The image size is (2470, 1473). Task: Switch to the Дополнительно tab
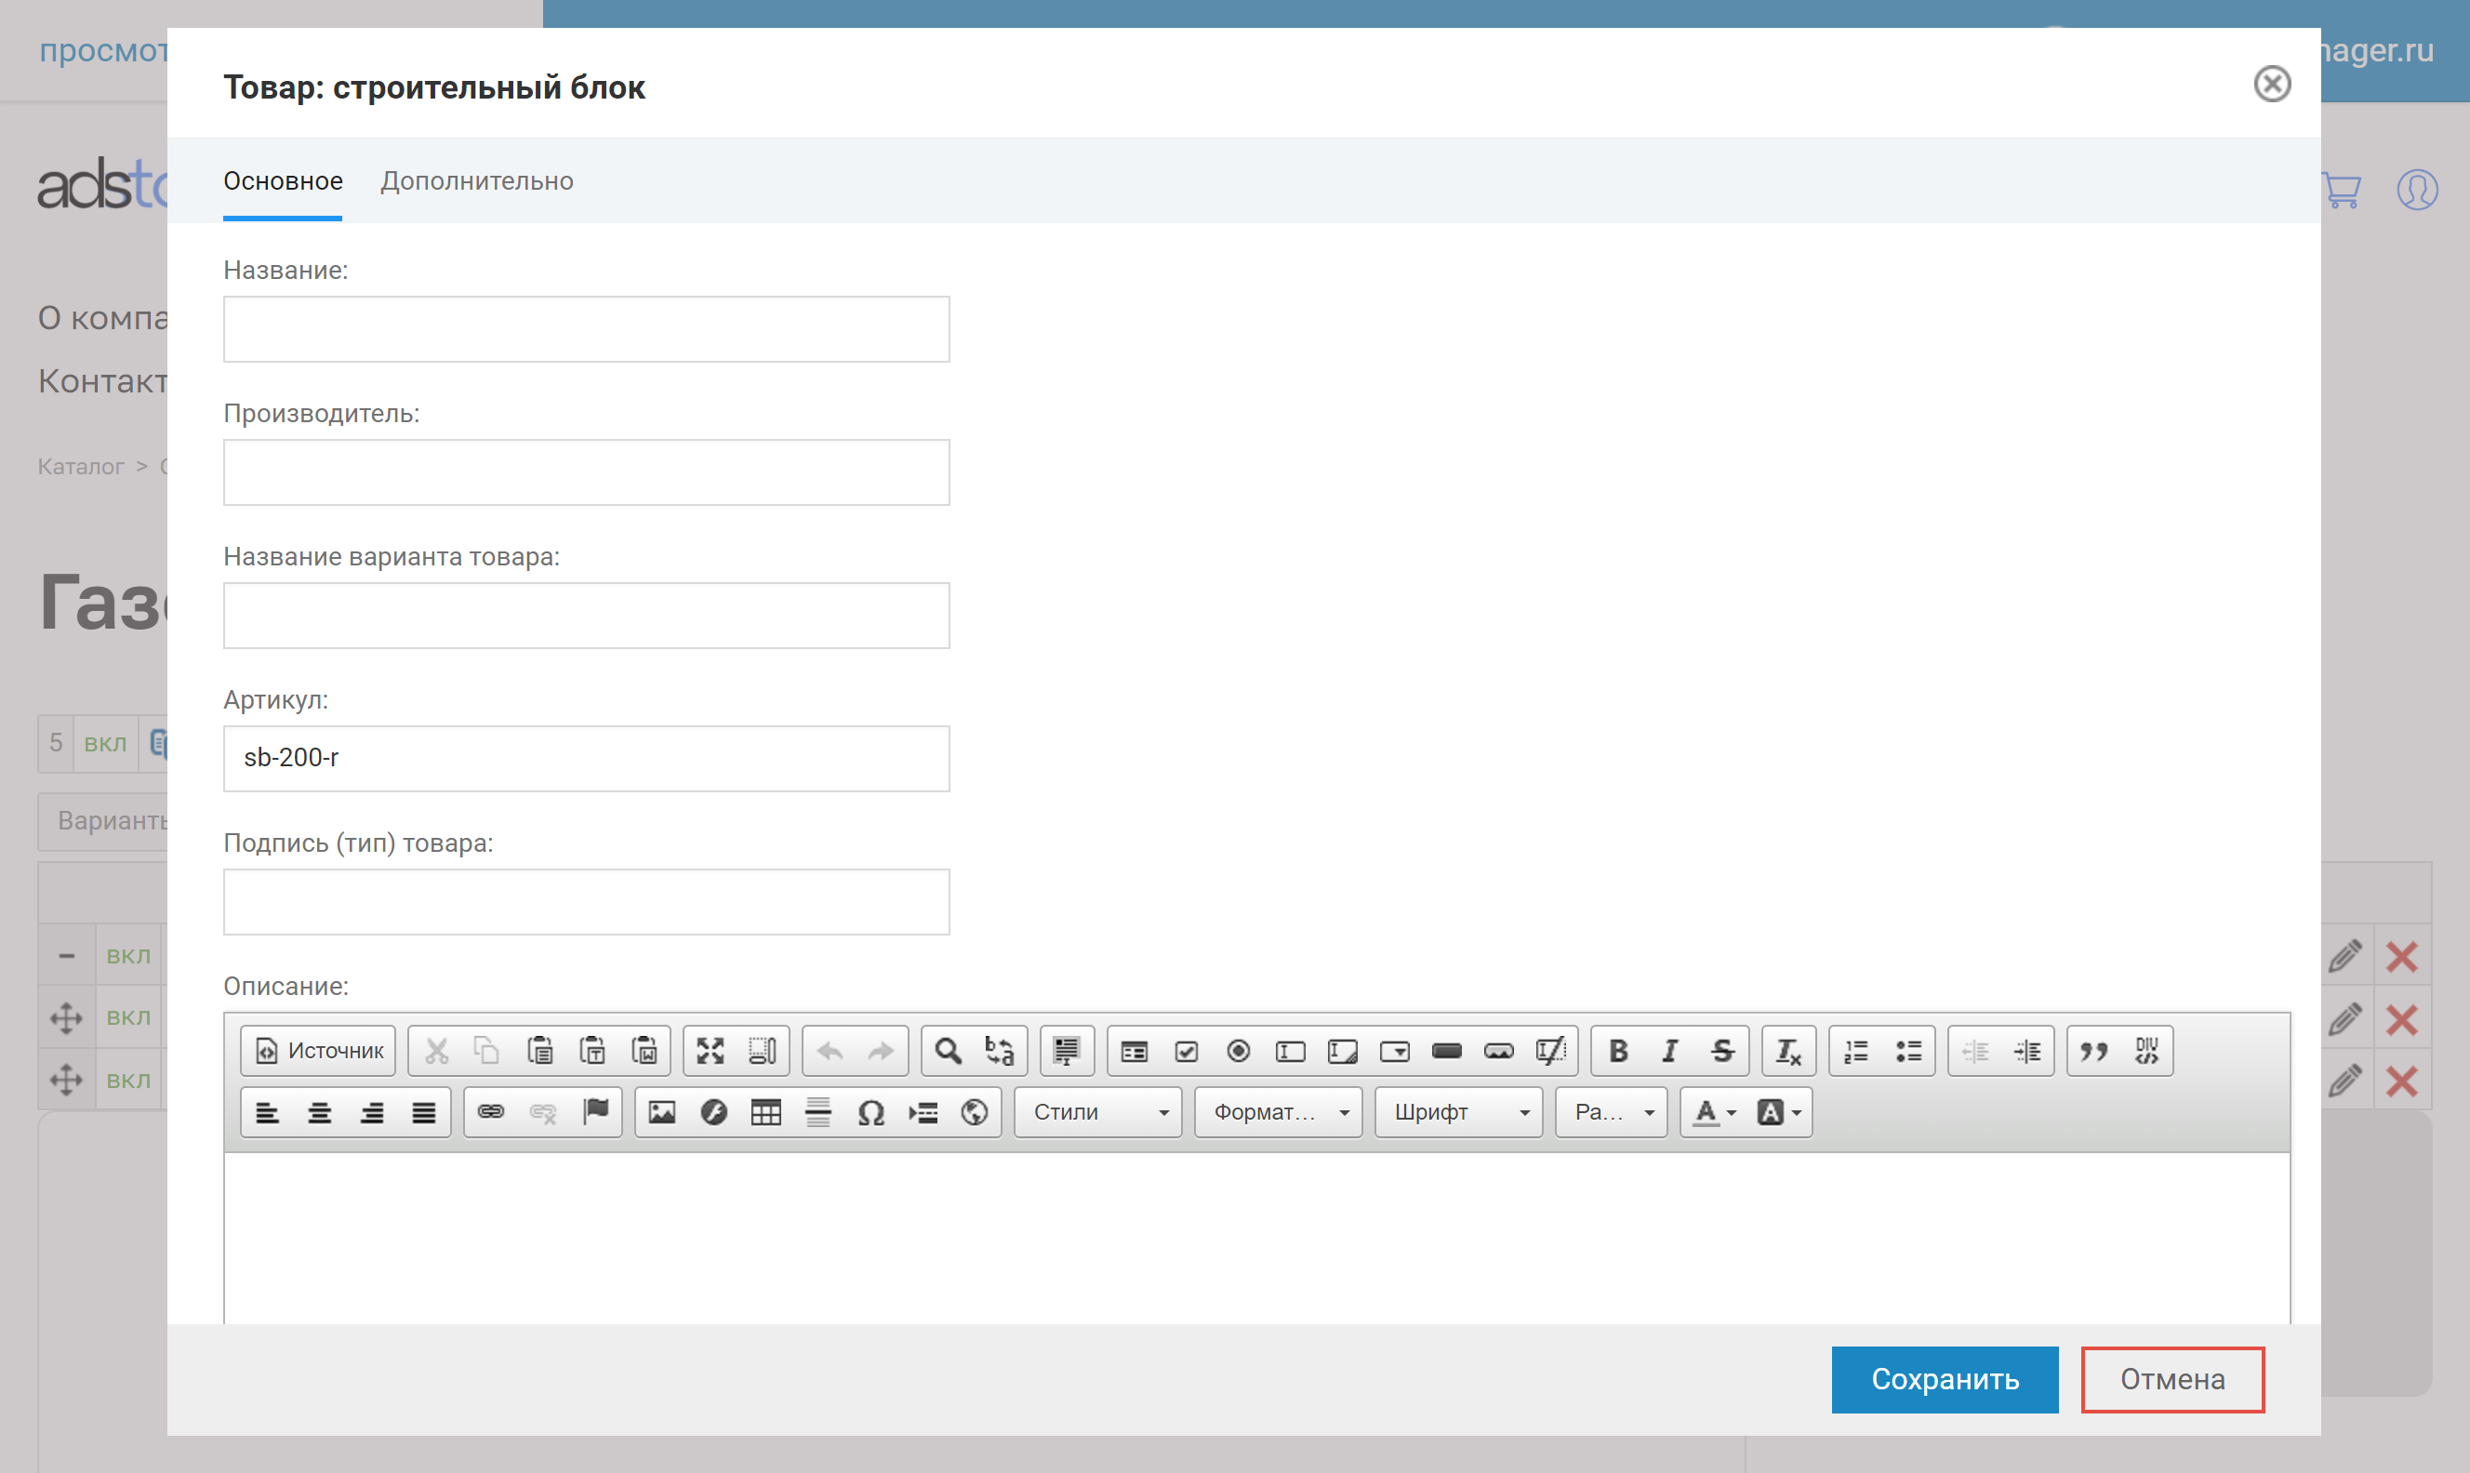[x=476, y=181]
